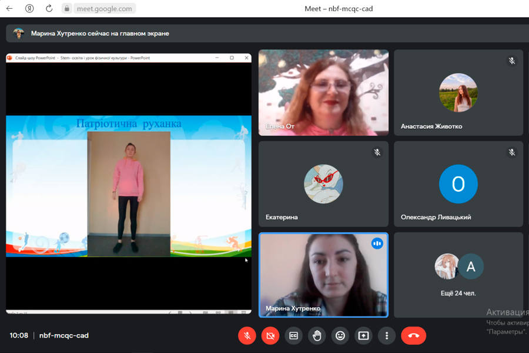Image resolution: width=529 pixels, height=353 pixels.
Task: Turn on the camera in Meet controls
Action: coord(270,335)
